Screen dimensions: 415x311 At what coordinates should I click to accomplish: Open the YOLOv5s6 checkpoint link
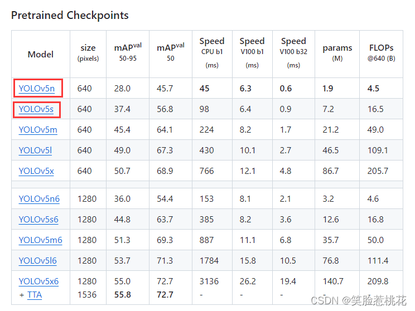click(38, 219)
